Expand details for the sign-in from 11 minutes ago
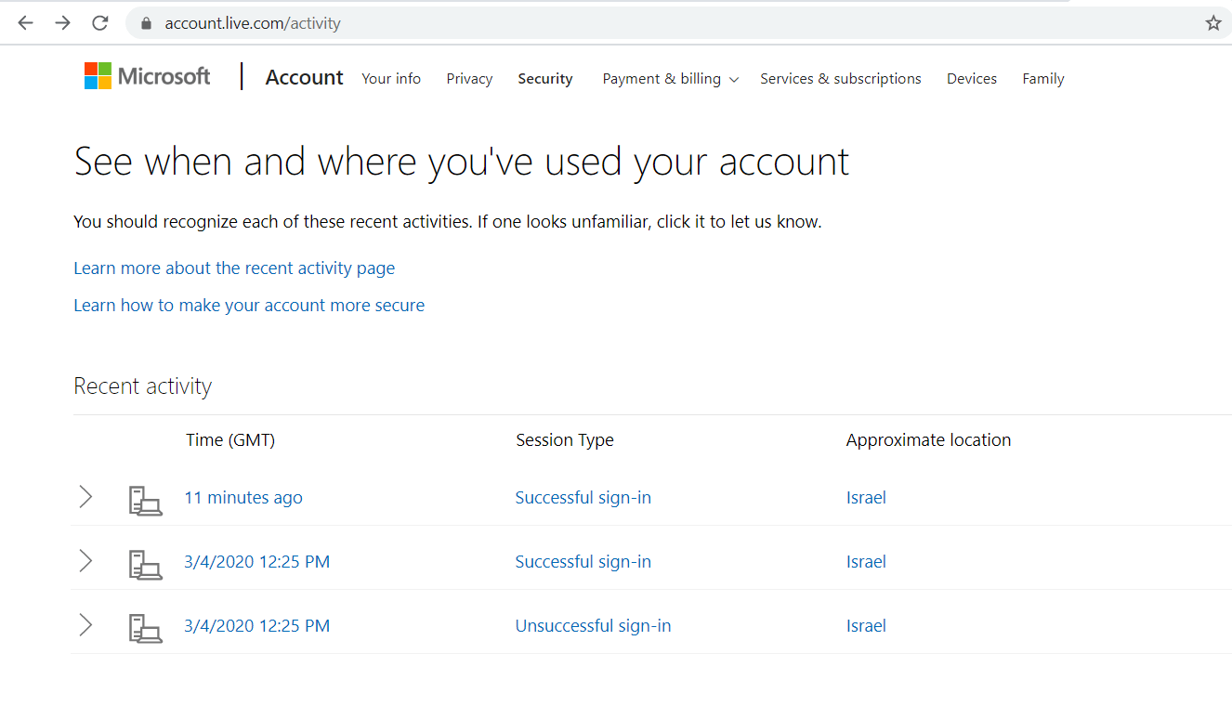 (x=85, y=497)
